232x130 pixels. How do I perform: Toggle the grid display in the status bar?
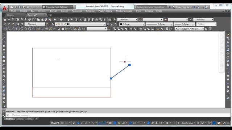(x=62, y=123)
